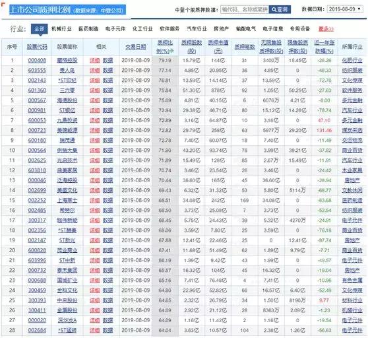The height and width of the screenshot is (338, 368).
Task: Open industry link in row 000408
Action: click(x=352, y=60)
